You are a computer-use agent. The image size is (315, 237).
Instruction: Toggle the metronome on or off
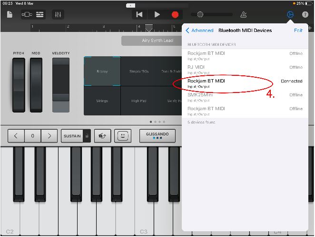click(244, 15)
